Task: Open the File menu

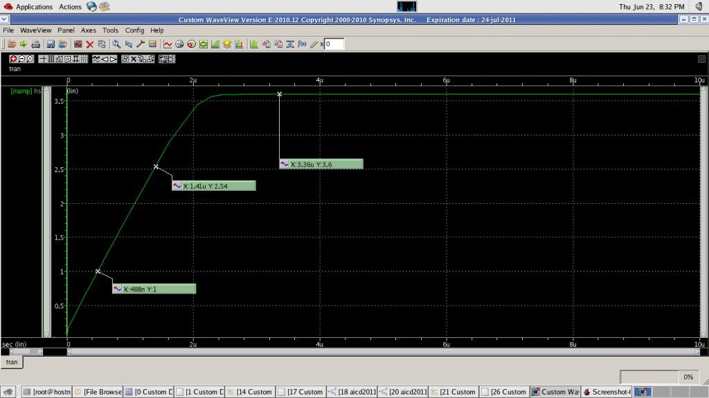Action: [8, 30]
